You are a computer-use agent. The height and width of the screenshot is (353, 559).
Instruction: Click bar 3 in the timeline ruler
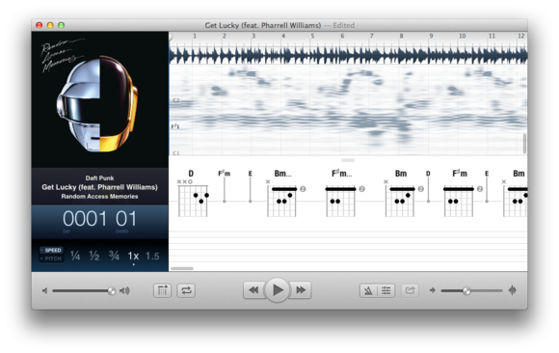point(253,36)
